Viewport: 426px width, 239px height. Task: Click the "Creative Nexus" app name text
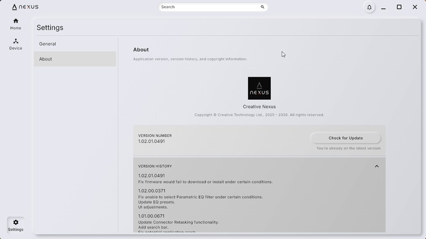tap(259, 107)
